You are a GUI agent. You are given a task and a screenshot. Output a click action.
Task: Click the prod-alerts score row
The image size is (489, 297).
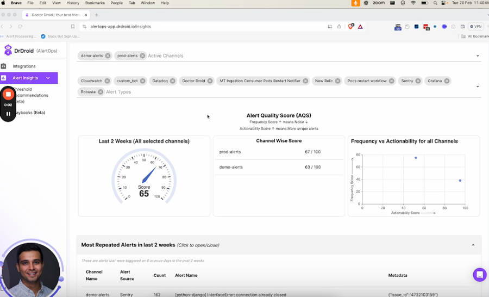279,152
